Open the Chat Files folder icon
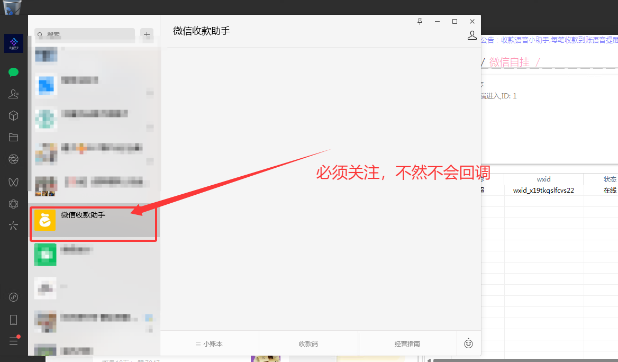 pos(13,137)
